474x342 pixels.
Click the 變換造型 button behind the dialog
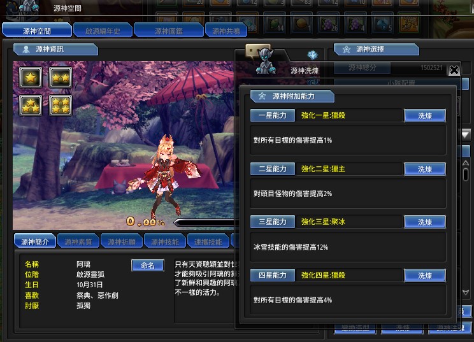(x=355, y=328)
